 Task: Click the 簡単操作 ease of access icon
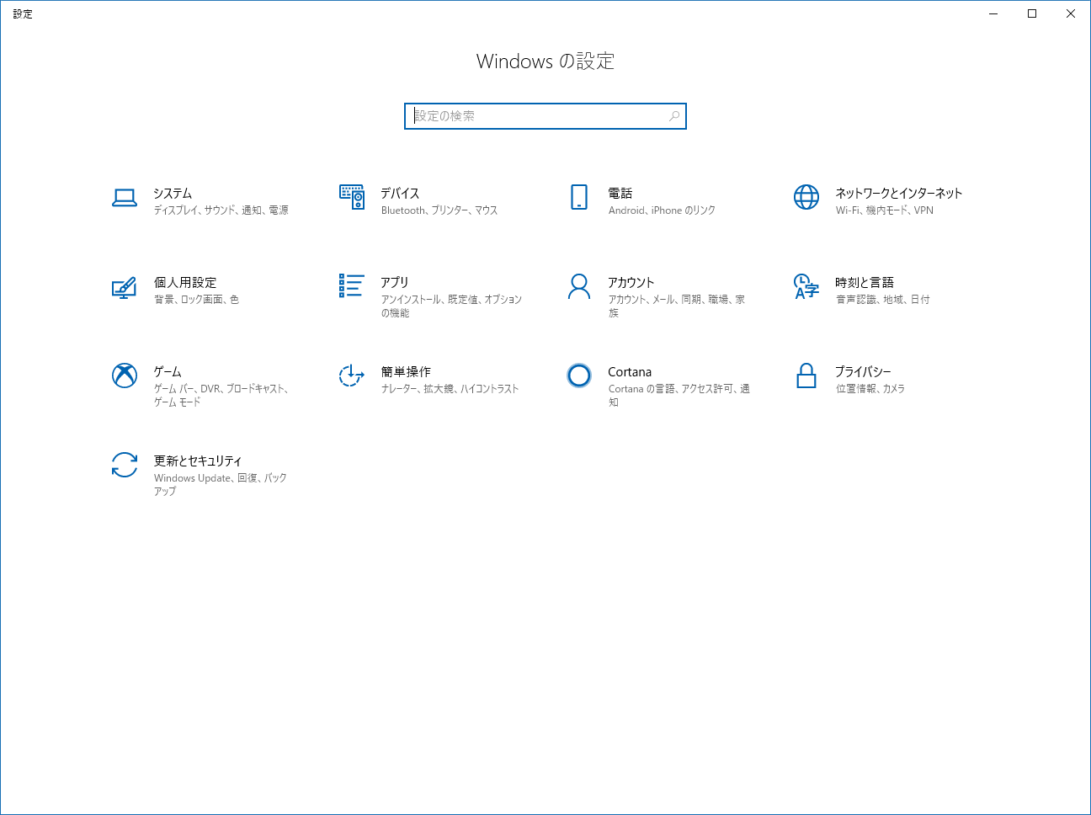coord(352,376)
